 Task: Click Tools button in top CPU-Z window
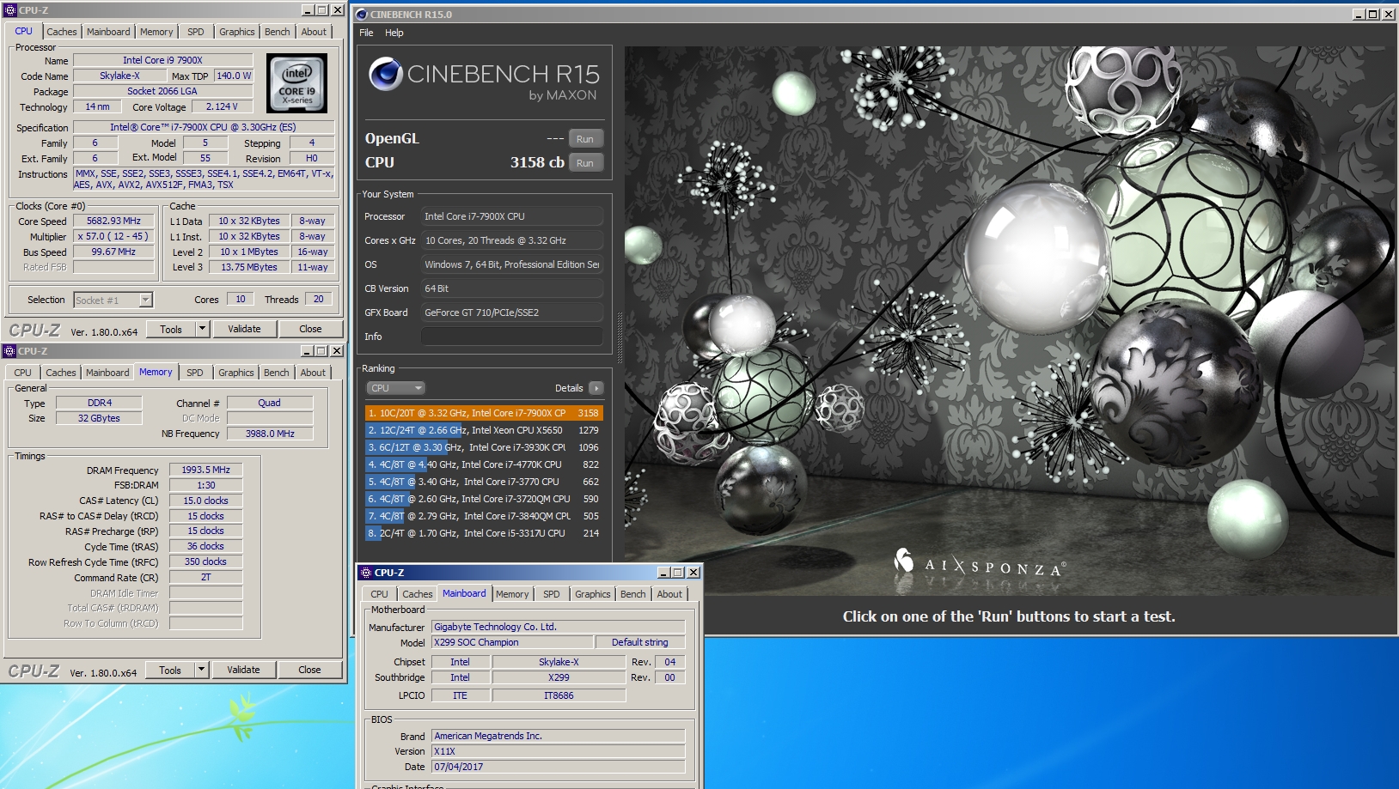pos(171,329)
